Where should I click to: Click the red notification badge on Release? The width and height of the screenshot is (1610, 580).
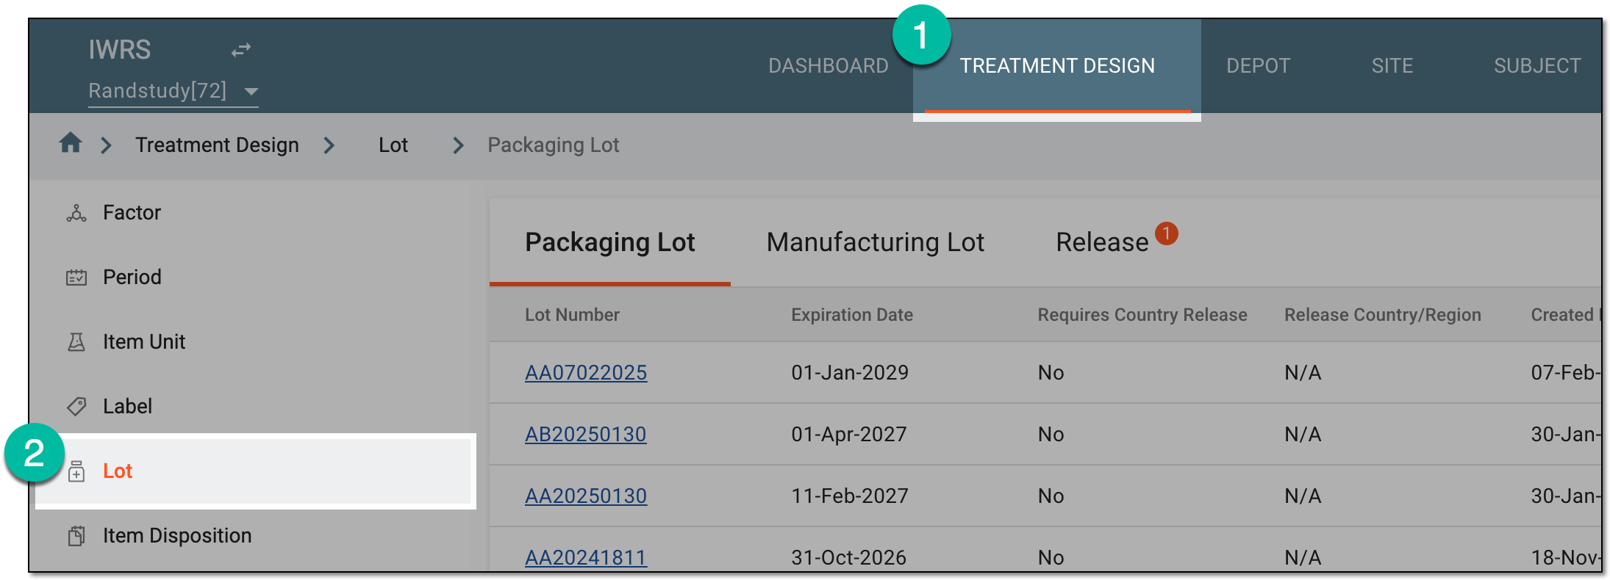click(1166, 233)
